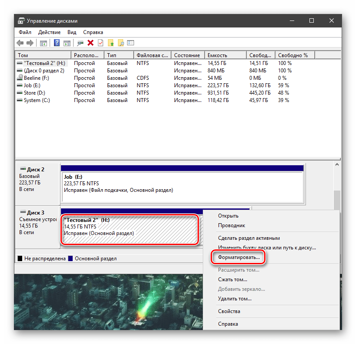The image size is (356, 344).
Task: Click the folder with green up-arrow icon
Action: 111,43
